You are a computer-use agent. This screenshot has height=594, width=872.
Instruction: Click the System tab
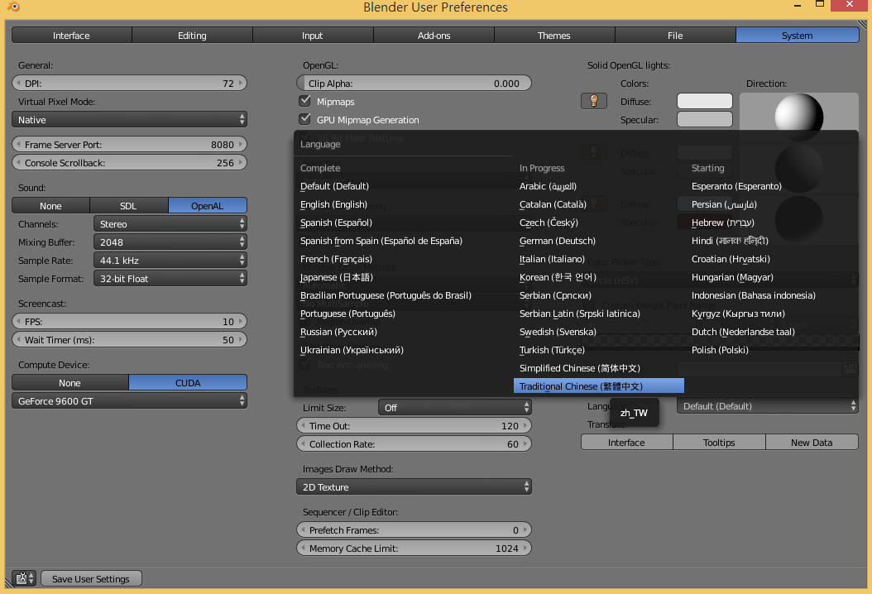click(x=797, y=35)
